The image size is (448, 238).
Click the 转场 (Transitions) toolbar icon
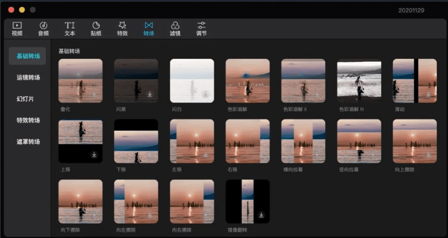point(149,26)
